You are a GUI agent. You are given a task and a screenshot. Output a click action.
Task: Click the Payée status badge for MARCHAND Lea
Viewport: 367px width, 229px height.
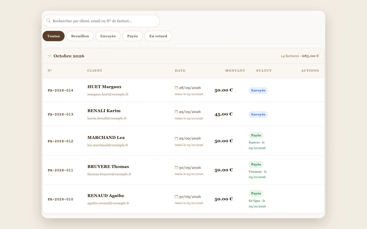[256, 135]
